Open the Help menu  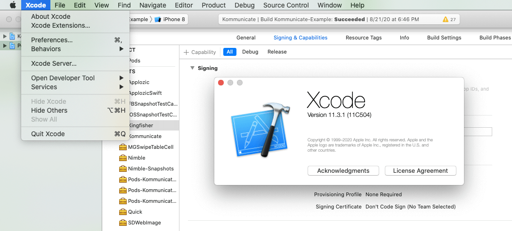357,5
